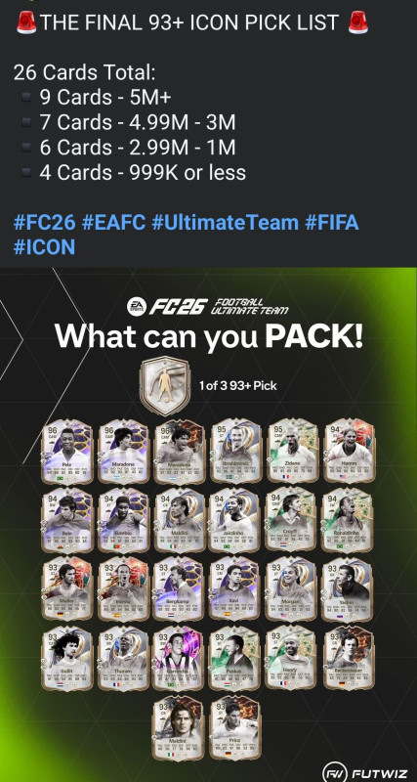Screen dimensions: 417x782
Task: Tap the 93-rated Garrincha card
Action: pos(178,658)
